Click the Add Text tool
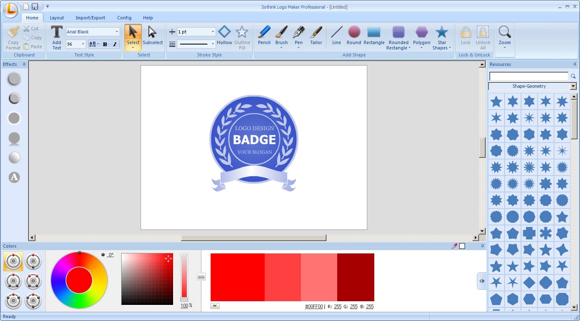Viewport: 580px width, 321px height. pos(56,37)
